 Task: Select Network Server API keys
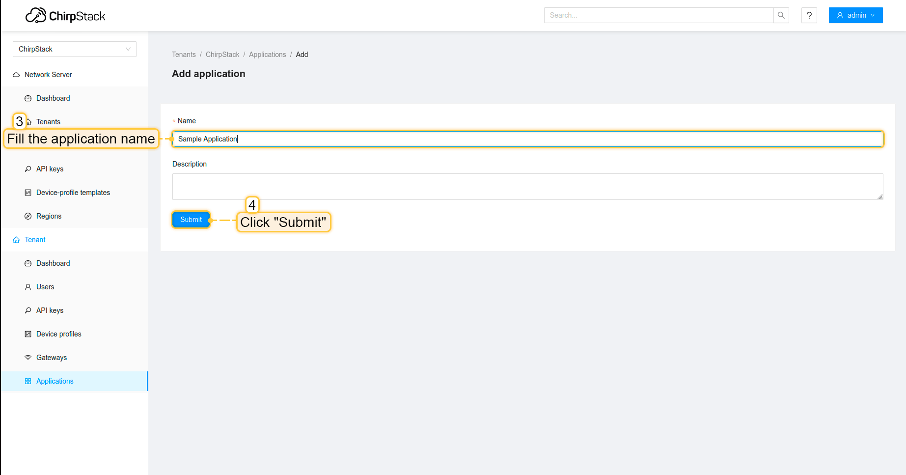[x=50, y=169]
